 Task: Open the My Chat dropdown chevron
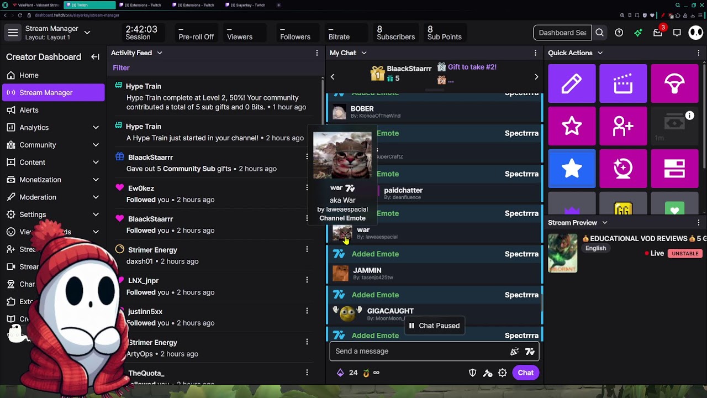coord(364,53)
